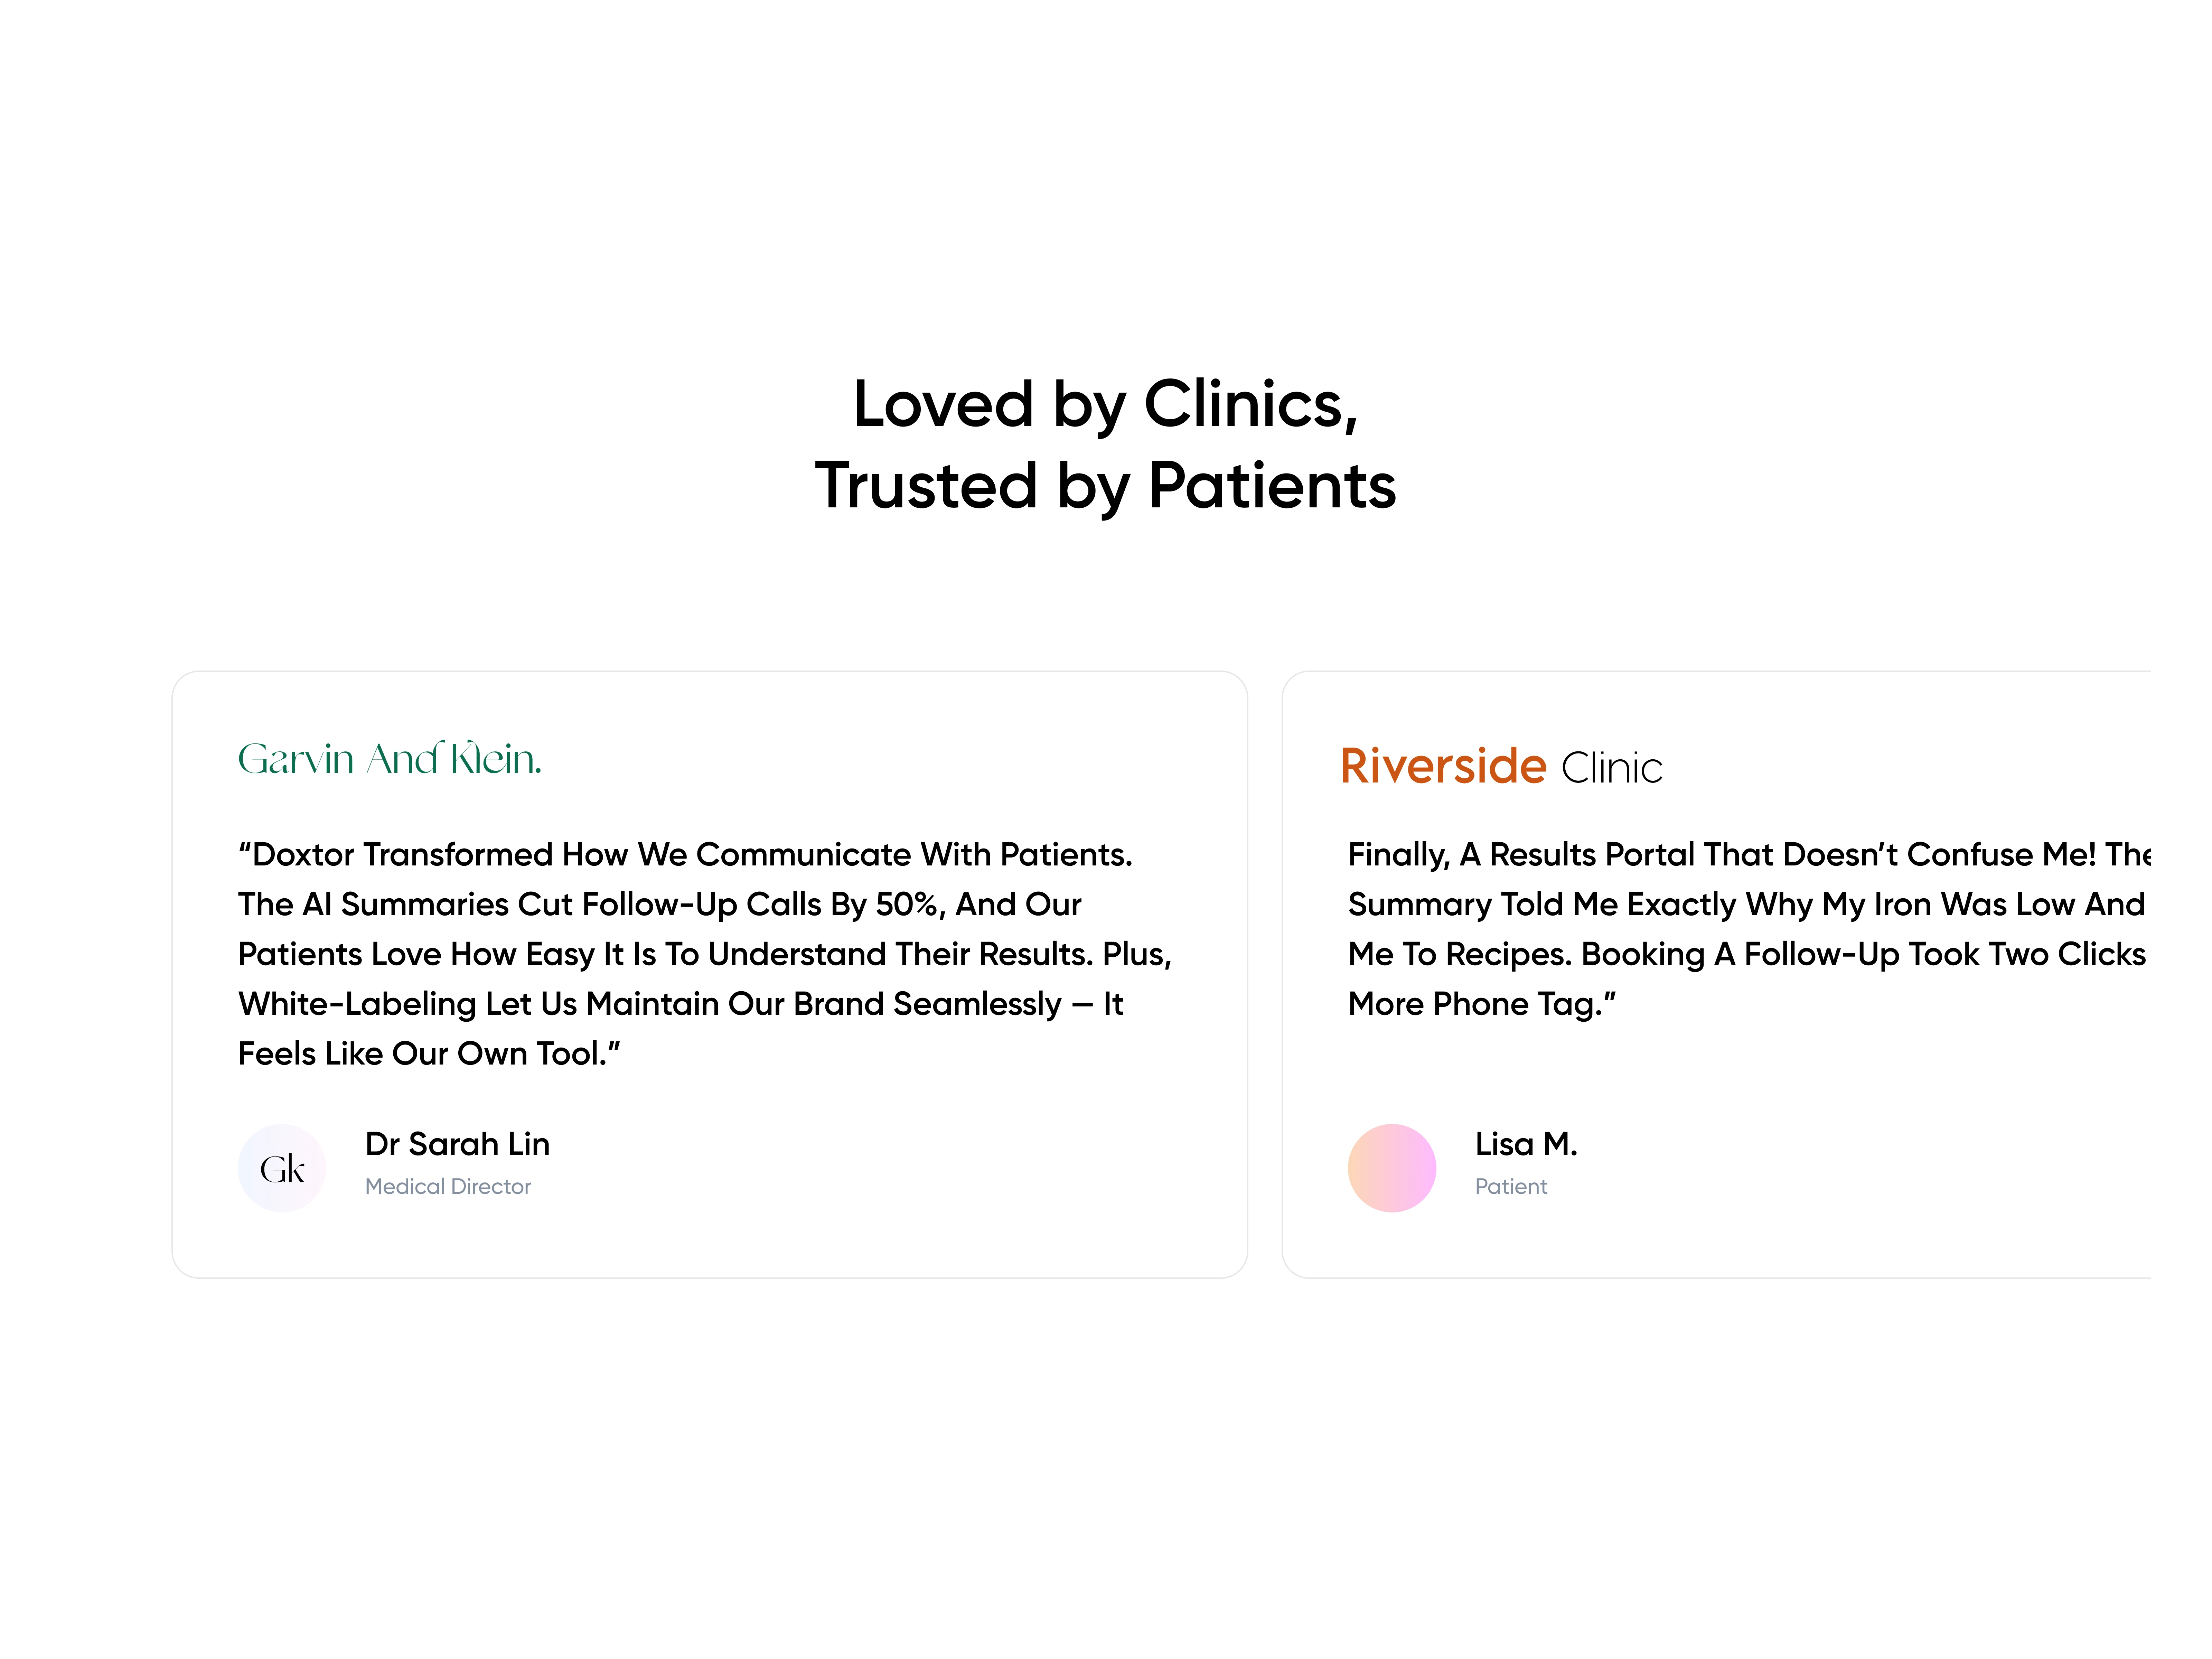Open Lisa M.'s name
2212x1659 pixels.
(1525, 1144)
